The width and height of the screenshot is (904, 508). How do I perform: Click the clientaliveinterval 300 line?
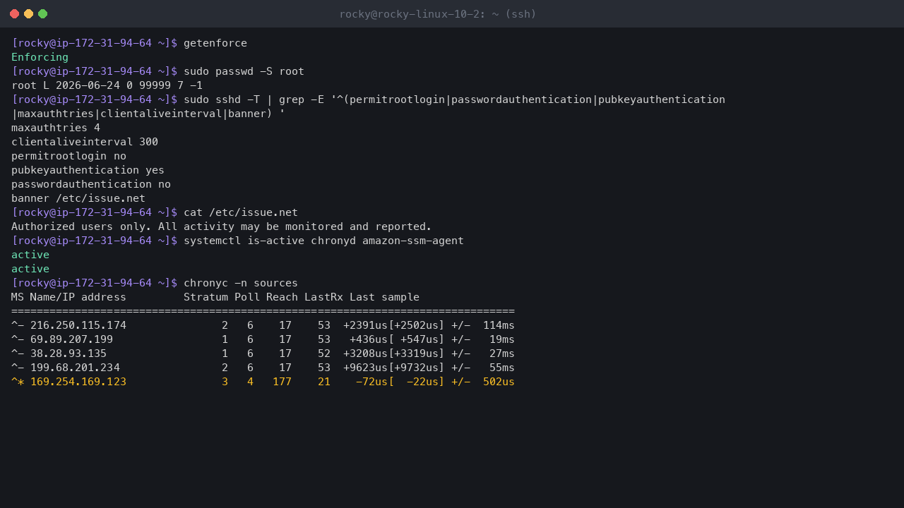point(85,142)
